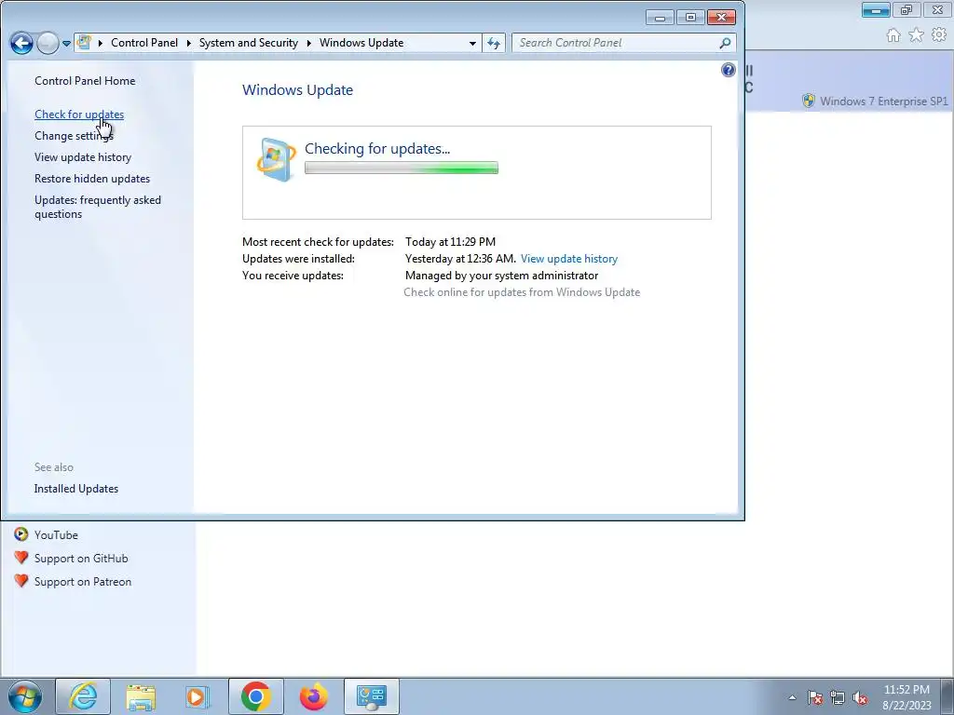Click network tray icon

point(838,698)
